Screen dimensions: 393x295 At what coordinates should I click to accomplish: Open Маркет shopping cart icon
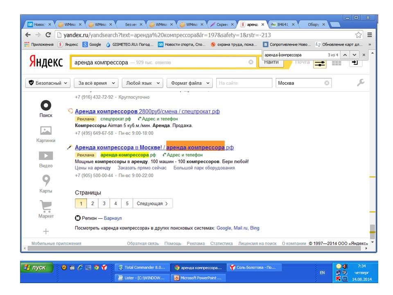46,209
